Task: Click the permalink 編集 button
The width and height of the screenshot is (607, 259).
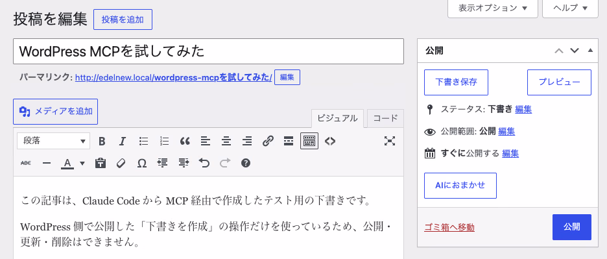Action: tap(287, 77)
